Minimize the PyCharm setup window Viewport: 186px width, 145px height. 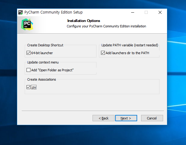(133, 12)
